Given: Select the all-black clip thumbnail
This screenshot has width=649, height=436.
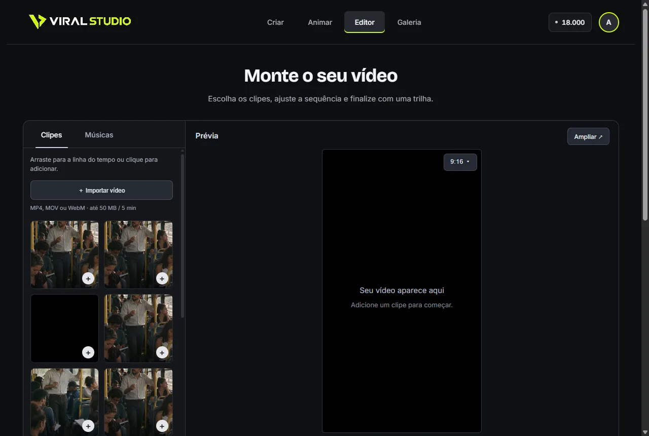Looking at the screenshot, I should (64, 329).
